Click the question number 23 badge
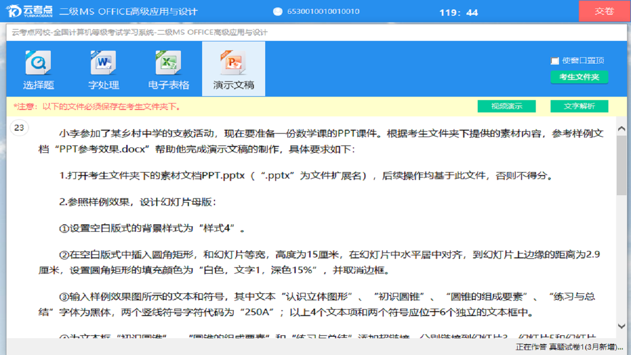 (19, 127)
